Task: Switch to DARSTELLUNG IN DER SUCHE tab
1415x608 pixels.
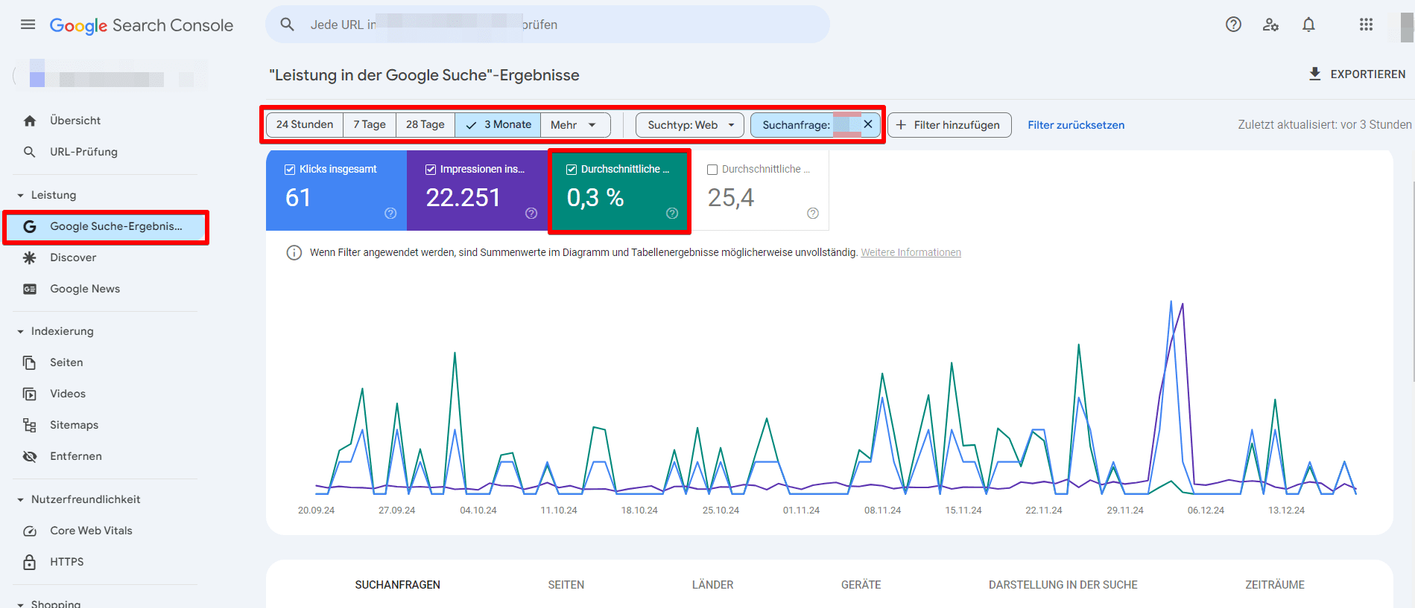Action: tap(1063, 585)
